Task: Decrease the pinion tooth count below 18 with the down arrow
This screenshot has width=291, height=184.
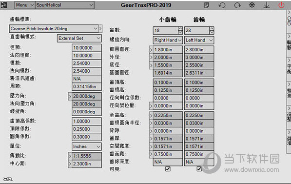Action: tap(180, 32)
